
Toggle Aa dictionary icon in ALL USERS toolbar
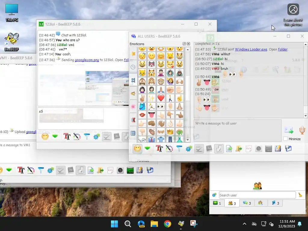pyautogui.click(x=209, y=149)
